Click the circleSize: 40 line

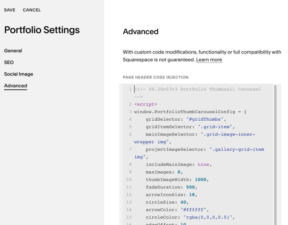167,202
